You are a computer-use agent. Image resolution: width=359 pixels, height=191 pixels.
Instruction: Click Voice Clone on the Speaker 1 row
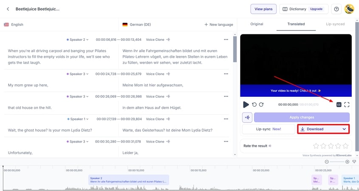coord(155,119)
